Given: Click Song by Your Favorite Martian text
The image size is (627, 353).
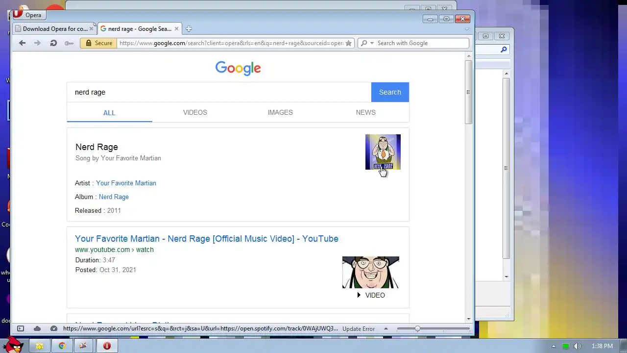Looking at the screenshot, I should 118,158.
